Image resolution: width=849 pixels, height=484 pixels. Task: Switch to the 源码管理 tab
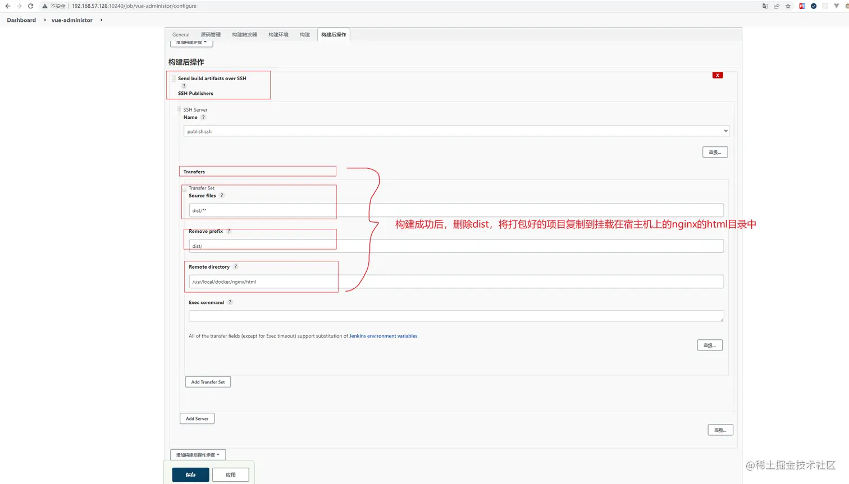point(211,35)
